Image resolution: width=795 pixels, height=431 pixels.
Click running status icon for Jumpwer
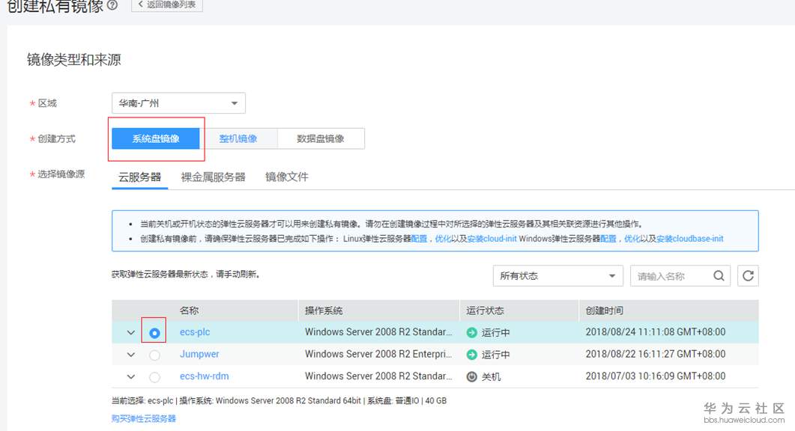[x=471, y=355]
